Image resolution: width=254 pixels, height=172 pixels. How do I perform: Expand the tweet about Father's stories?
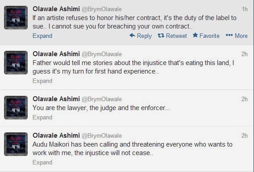(x=42, y=81)
